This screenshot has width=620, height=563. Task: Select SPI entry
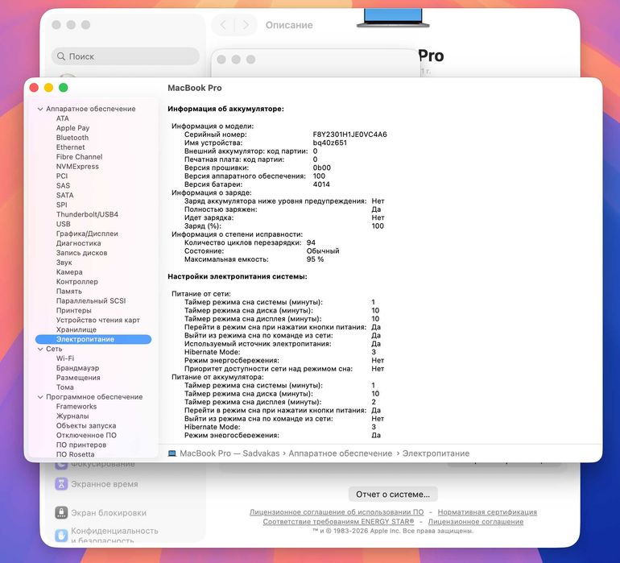62,205
